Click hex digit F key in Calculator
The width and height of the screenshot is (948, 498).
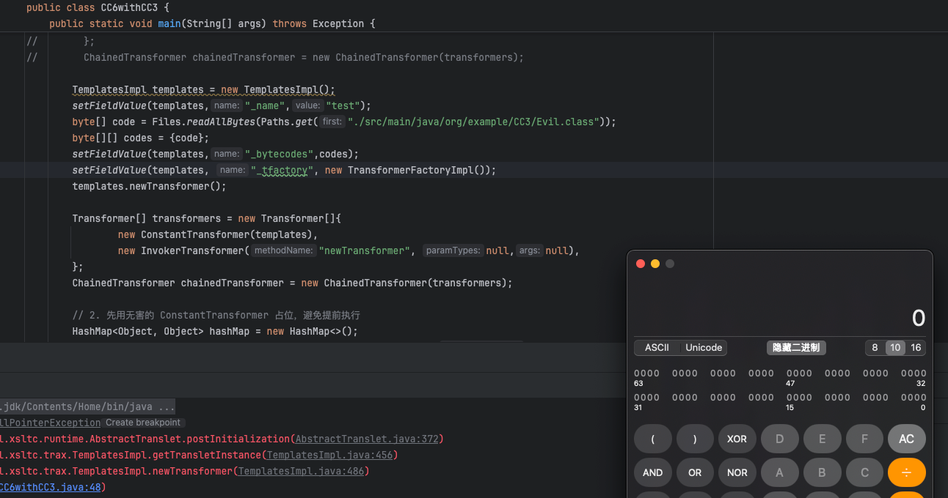point(864,439)
